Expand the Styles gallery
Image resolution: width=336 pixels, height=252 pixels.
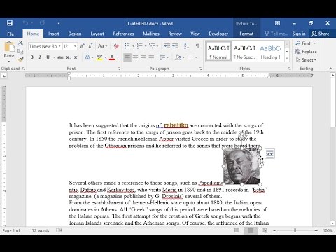click(x=287, y=59)
